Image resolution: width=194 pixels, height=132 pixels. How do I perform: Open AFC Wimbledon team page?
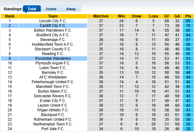point(53,77)
